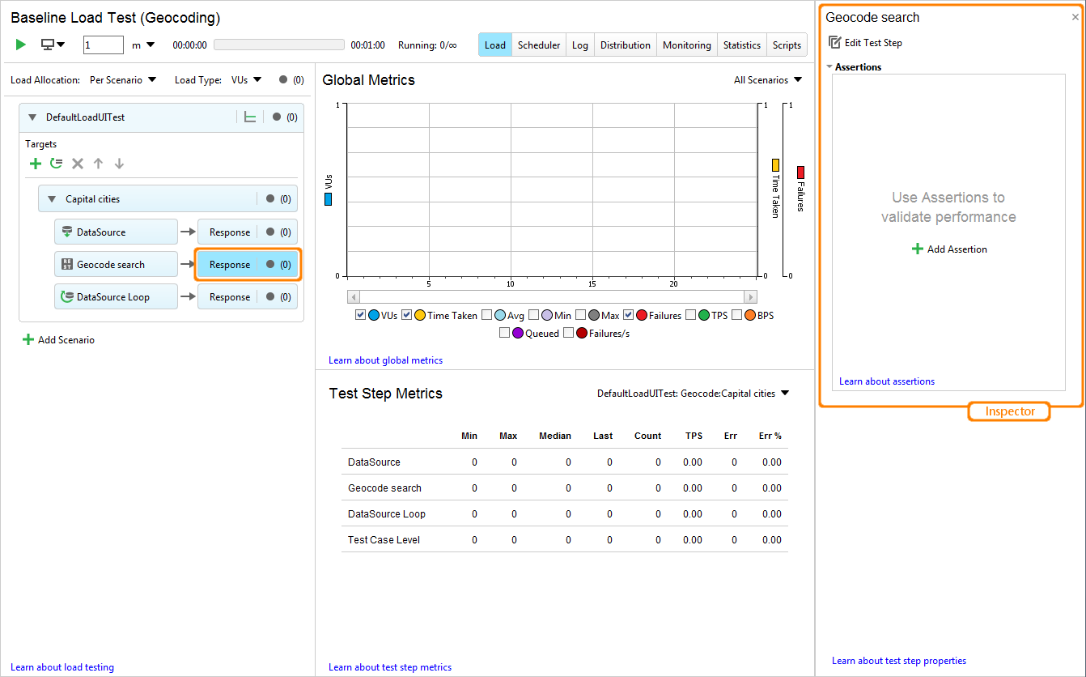Screen dimensions: 1086x677
Task: Add a new target using the green plus icon
Action: [x=35, y=163]
